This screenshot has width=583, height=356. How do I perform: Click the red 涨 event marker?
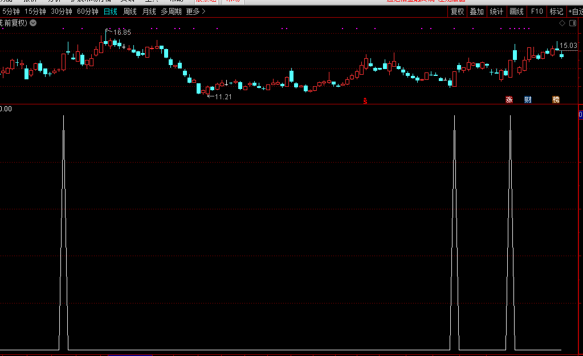[x=509, y=100]
